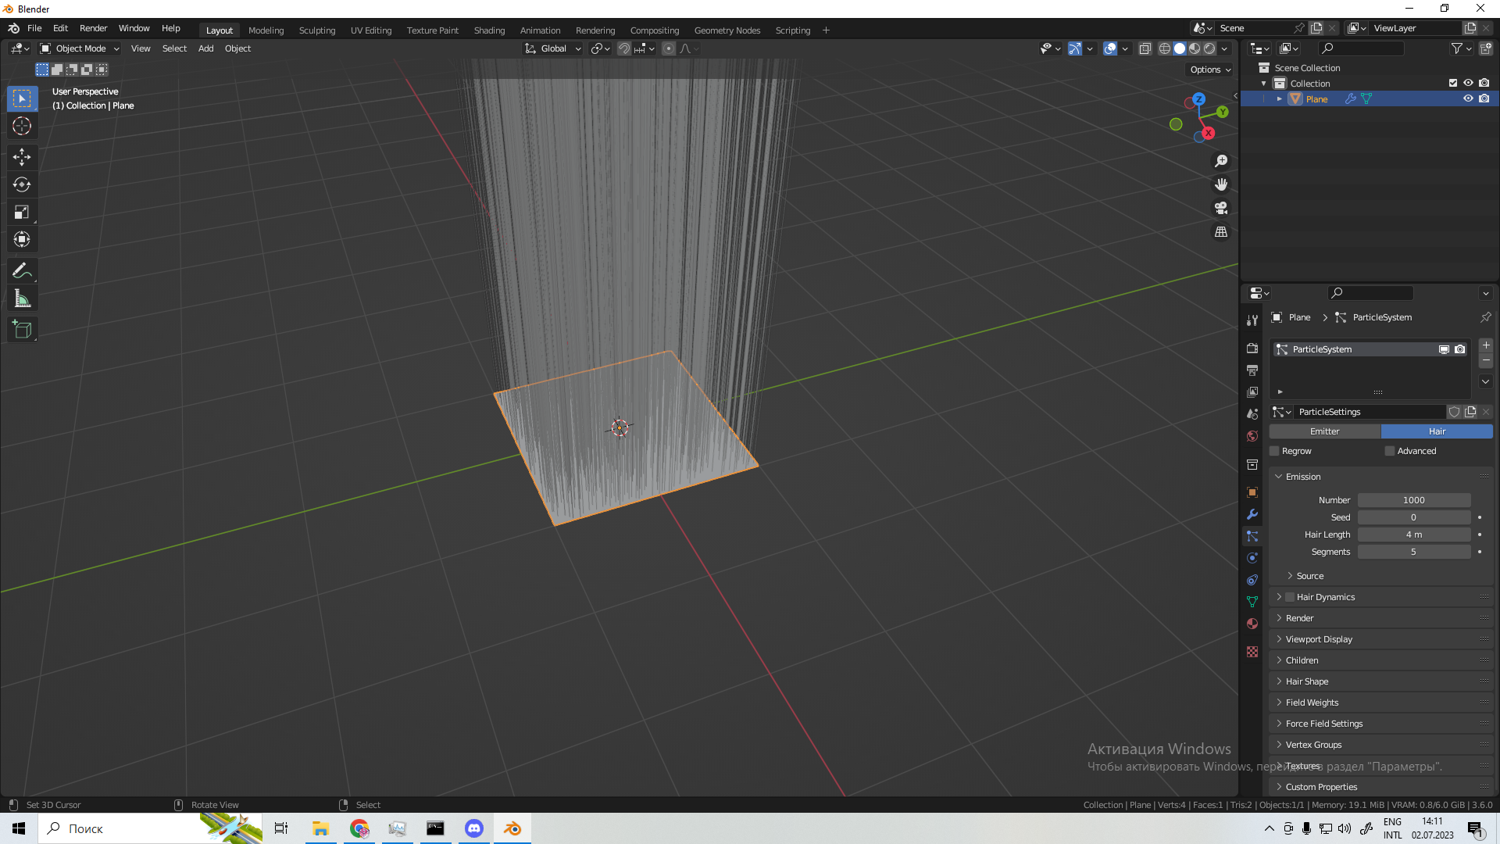This screenshot has width=1500, height=844.
Task: Enable the Advanced checkbox
Action: point(1389,451)
